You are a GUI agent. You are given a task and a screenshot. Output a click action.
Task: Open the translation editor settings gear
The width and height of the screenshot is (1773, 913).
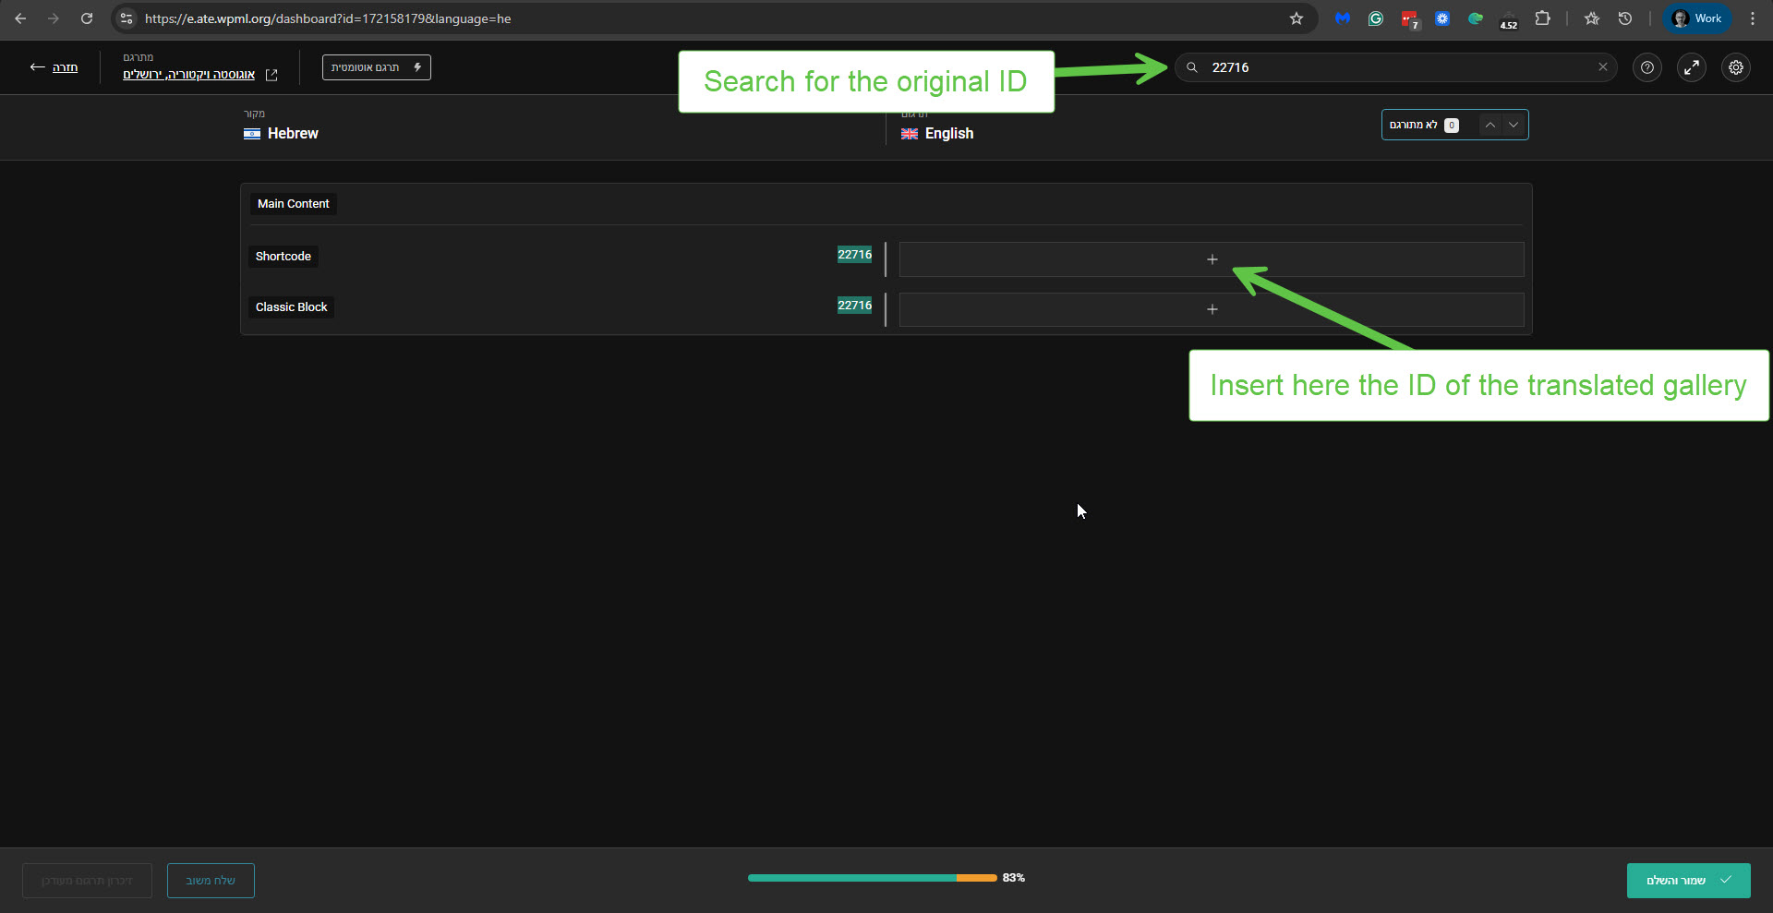pyautogui.click(x=1735, y=67)
